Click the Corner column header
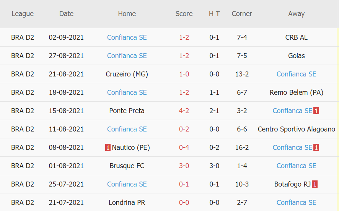This screenshot has width=339, height=211. [242, 14]
